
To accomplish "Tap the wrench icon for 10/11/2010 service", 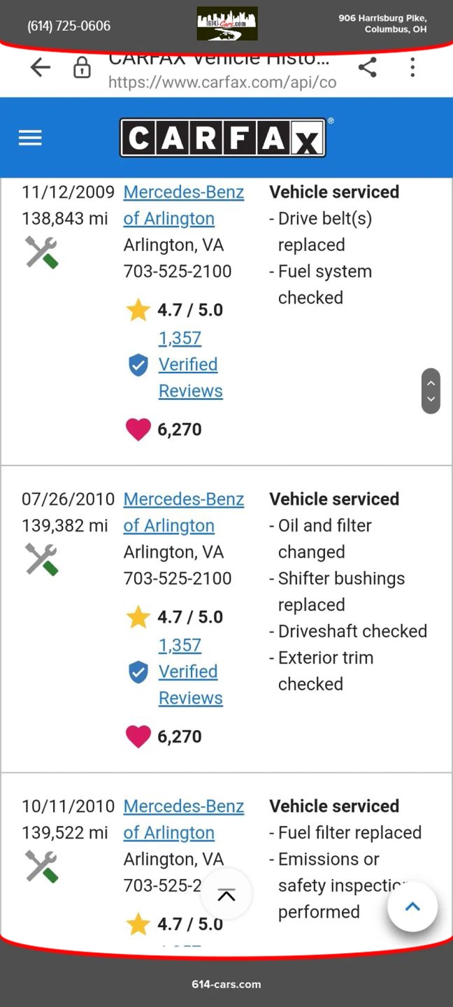I will click(x=41, y=866).
